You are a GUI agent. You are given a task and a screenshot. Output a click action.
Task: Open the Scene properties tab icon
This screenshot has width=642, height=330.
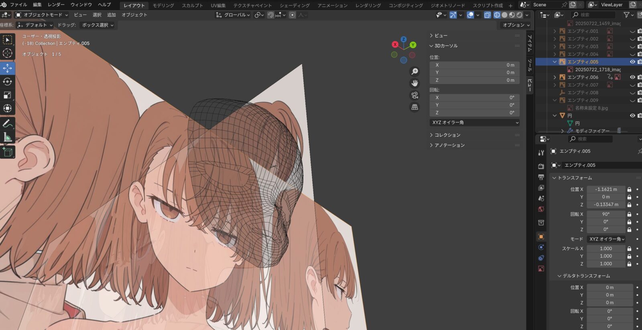[541, 198]
